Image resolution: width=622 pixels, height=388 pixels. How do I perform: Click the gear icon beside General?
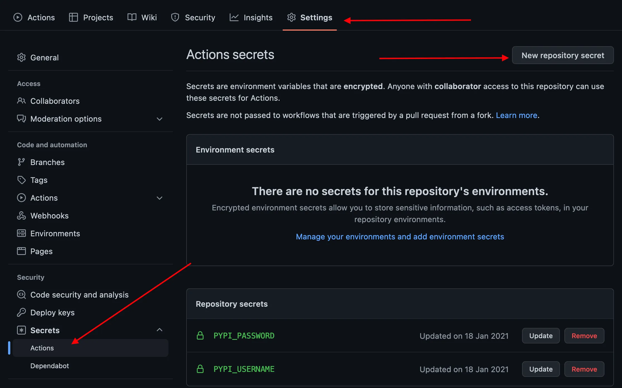(x=21, y=58)
